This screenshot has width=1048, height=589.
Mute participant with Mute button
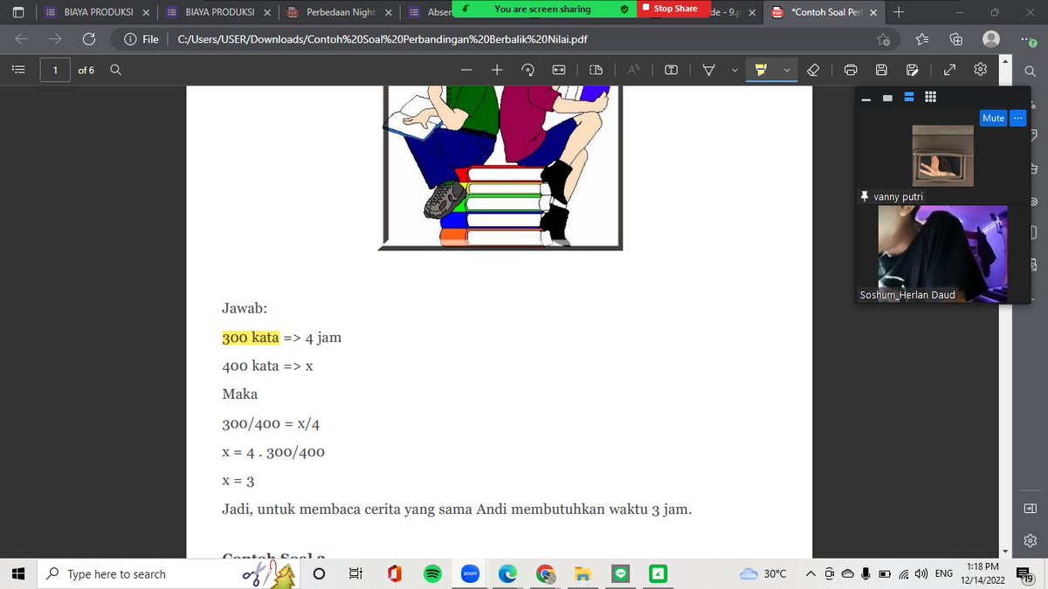(994, 118)
